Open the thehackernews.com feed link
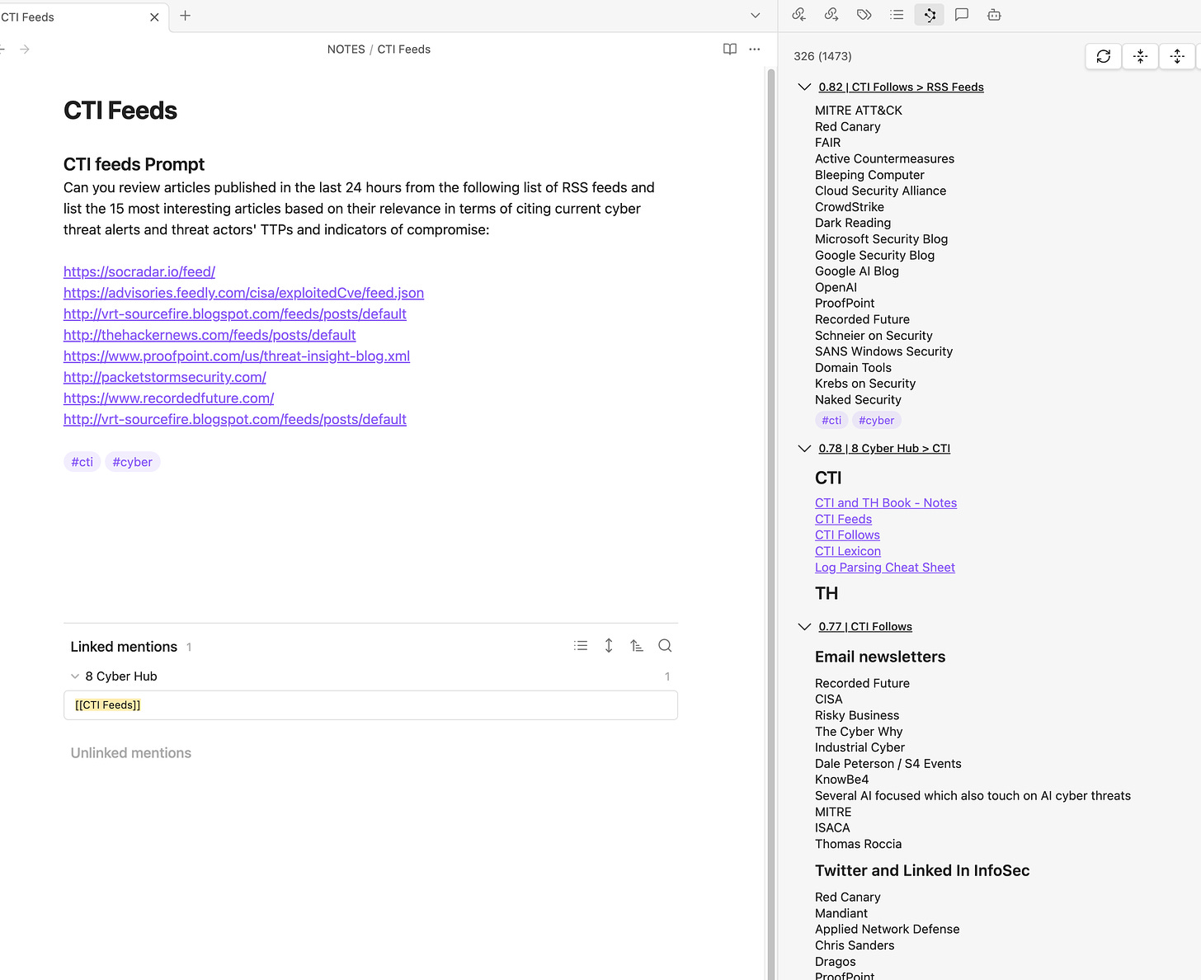Viewport: 1201px width, 980px height. pyautogui.click(x=210, y=335)
